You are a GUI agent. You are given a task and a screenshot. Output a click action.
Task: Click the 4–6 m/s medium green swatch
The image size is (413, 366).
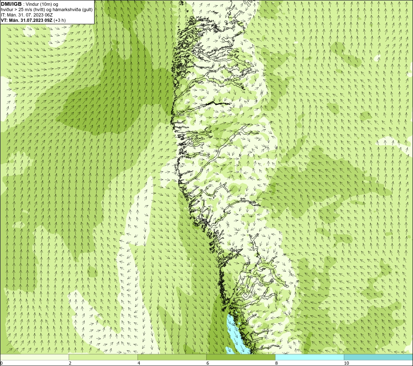(x=172, y=357)
